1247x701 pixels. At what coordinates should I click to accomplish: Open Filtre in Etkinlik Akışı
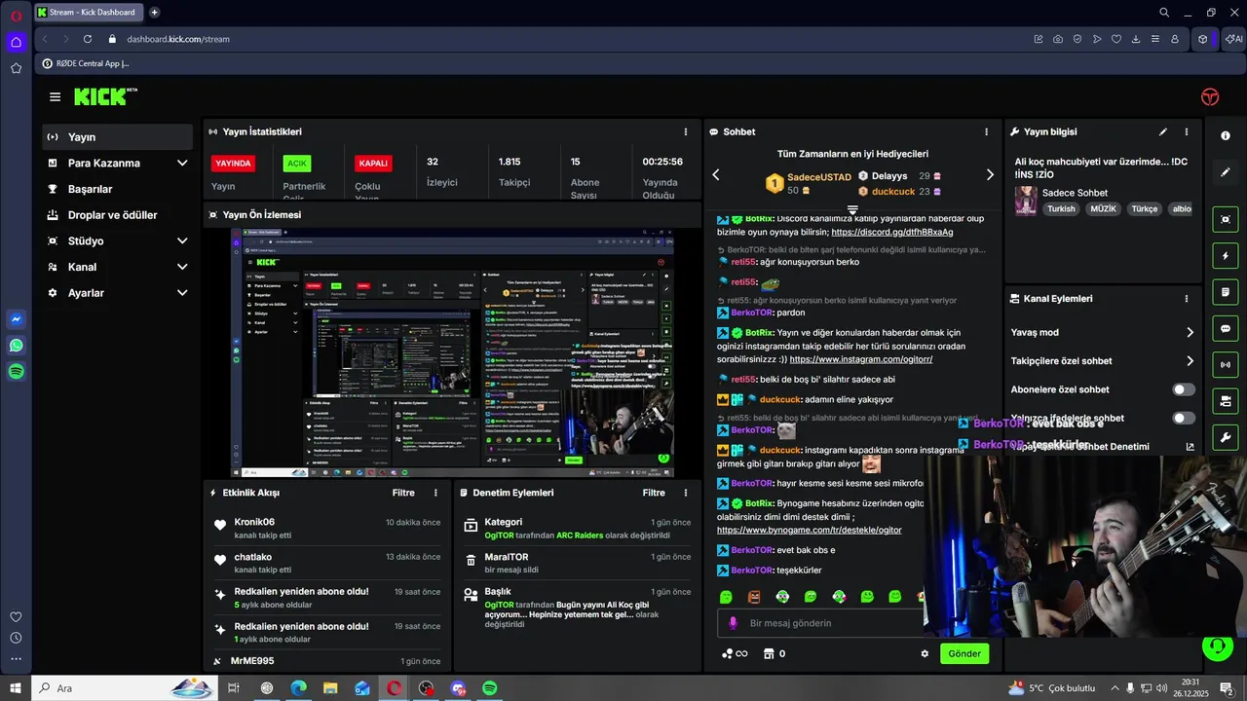403,493
